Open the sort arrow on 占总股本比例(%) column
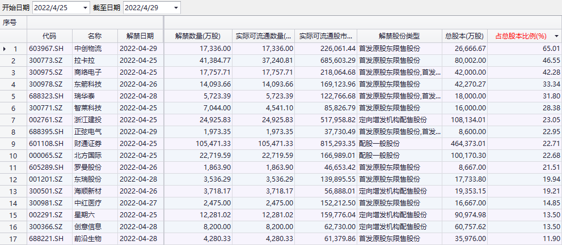Image resolution: width=562 pixels, height=245 pixels. point(556,36)
